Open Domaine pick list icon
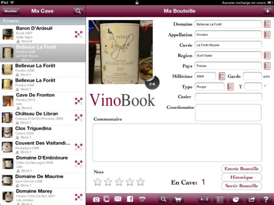This screenshot has width=274, height=205. 267,24
